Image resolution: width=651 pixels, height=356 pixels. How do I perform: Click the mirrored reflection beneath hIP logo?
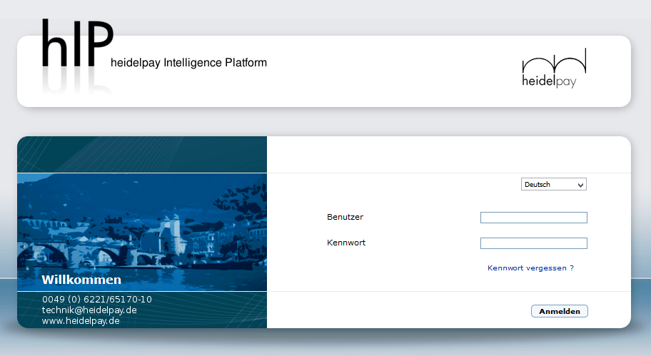coord(76,80)
